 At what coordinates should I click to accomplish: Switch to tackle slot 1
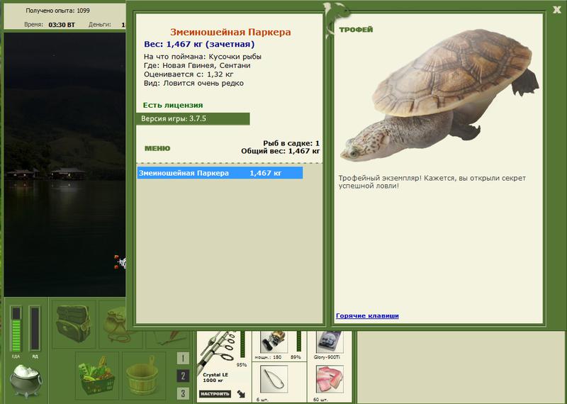click(183, 359)
